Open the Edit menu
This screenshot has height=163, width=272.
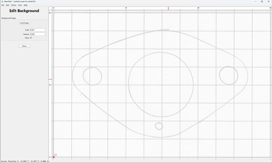[x=7, y=5]
